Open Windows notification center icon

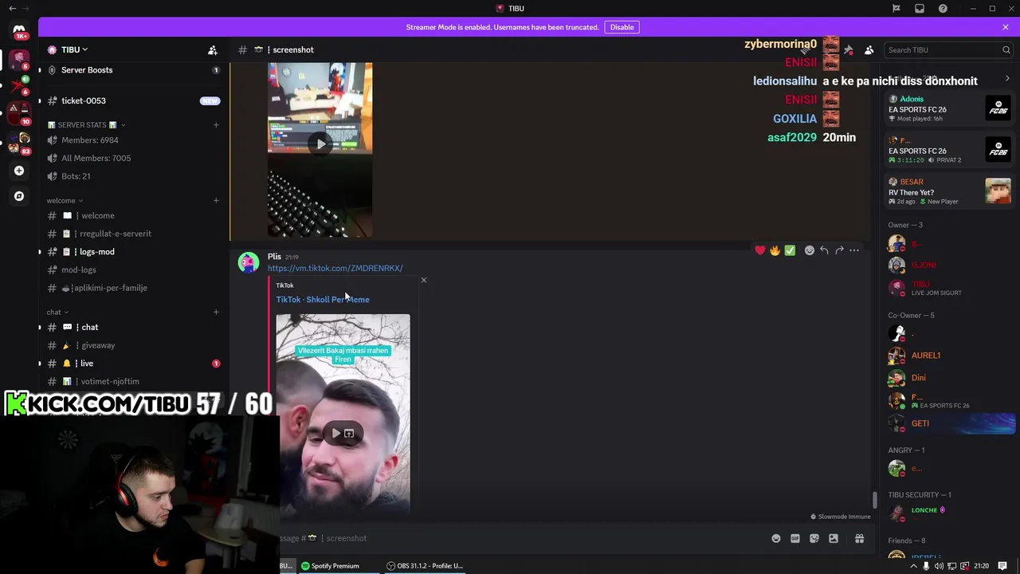coord(1003,566)
